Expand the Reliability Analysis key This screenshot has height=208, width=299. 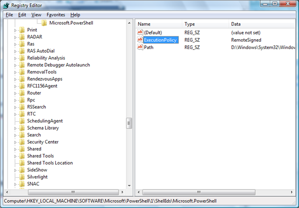pyautogui.click(x=15, y=58)
